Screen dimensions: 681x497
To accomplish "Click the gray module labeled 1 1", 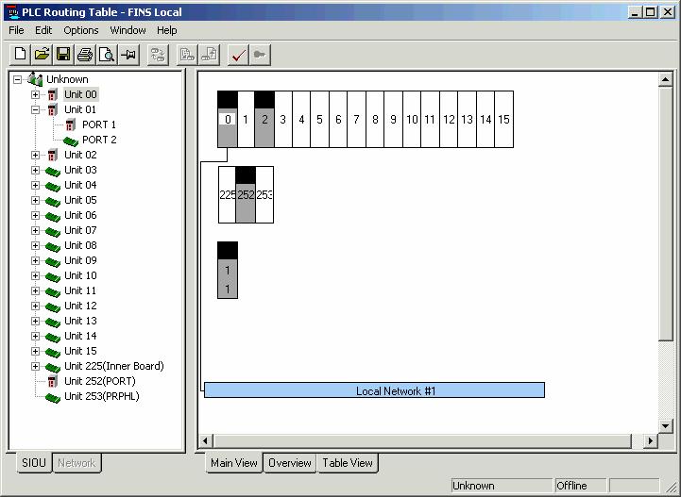I will pyautogui.click(x=228, y=270).
